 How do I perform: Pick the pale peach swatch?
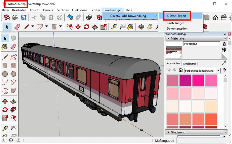[211, 106]
